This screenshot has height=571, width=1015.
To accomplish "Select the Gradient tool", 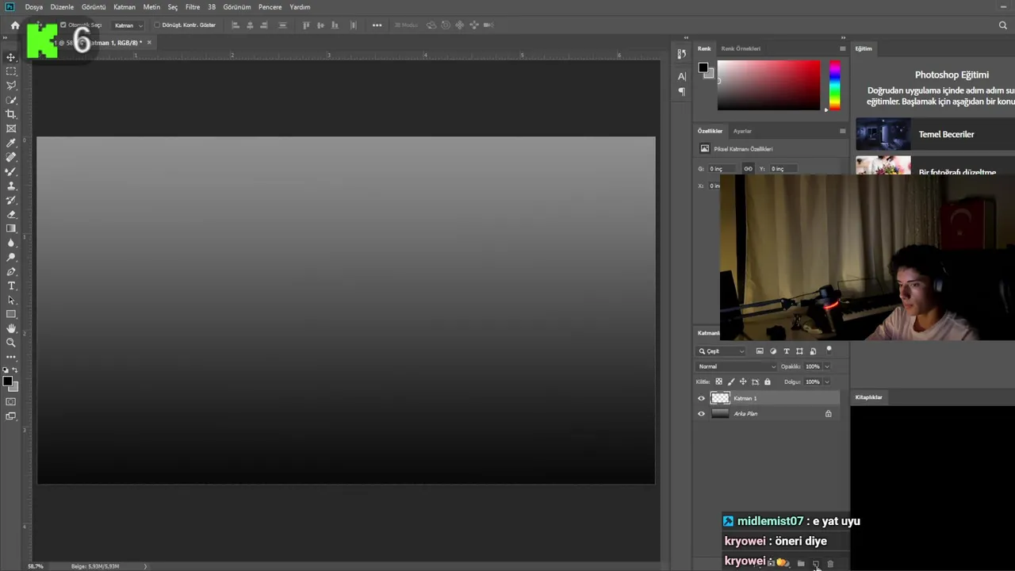I will pyautogui.click(x=11, y=228).
